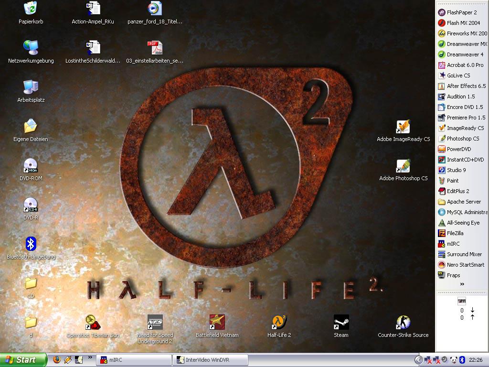Show hidden system tray icons arrow

click(418, 360)
